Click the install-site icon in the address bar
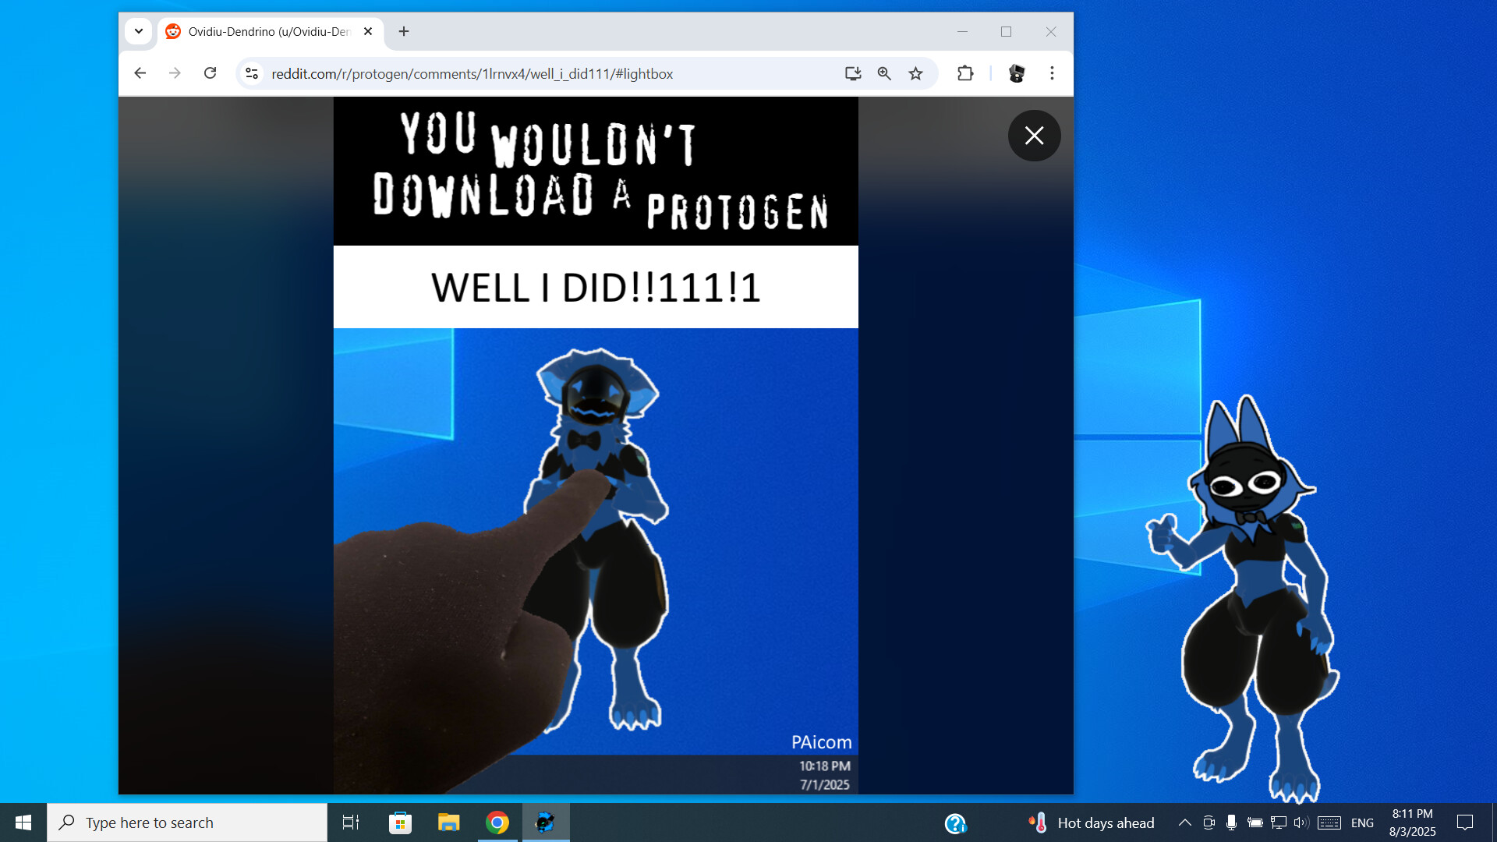Screen dimensions: 1497x842 pyautogui.click(x=854, y=73)
